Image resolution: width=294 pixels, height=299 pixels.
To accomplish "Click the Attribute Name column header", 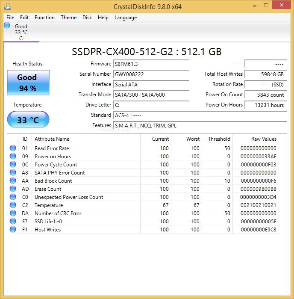I will 86,139.
